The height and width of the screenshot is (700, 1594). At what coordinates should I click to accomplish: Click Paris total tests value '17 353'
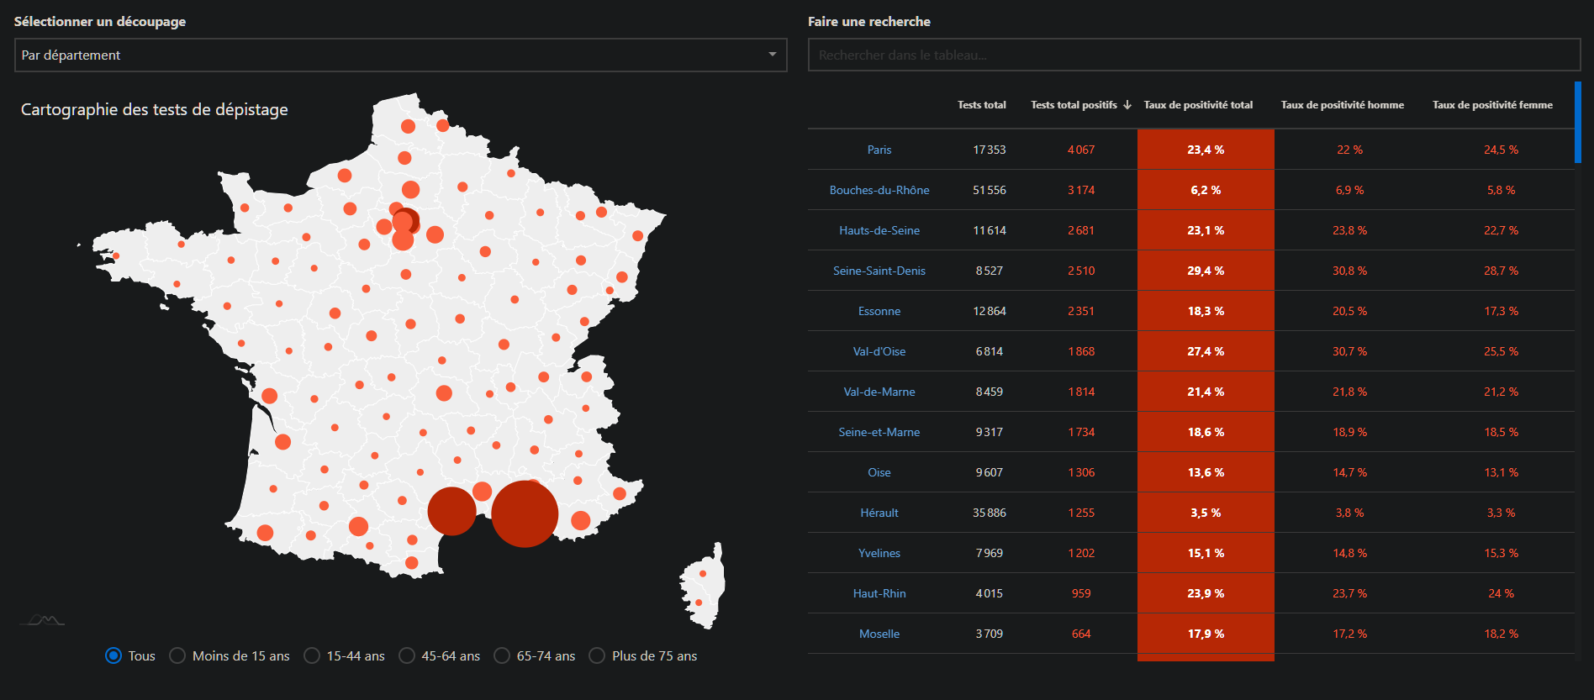pyautogui.click(x=990, y=150)
